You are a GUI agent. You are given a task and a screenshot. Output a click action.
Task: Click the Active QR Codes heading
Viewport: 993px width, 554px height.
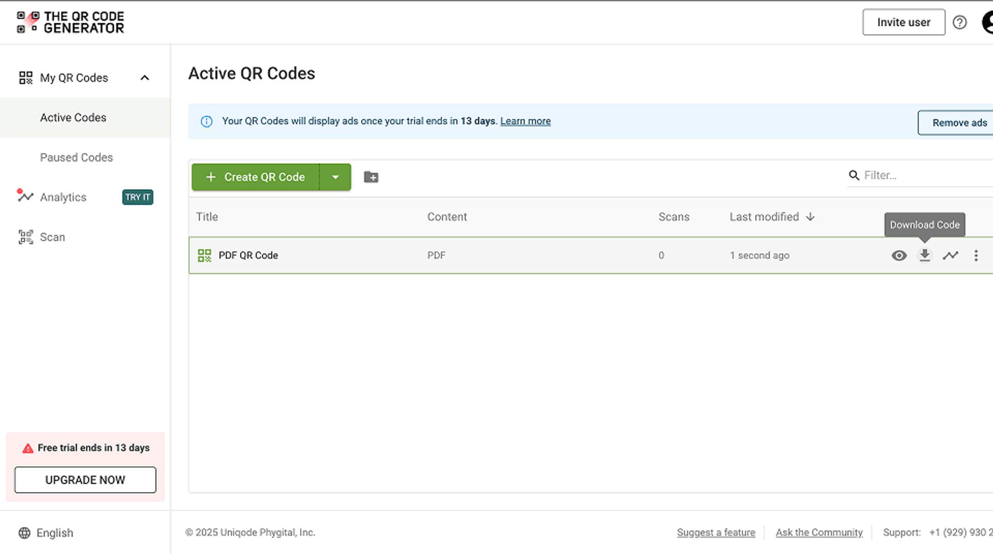click(251, 73)
